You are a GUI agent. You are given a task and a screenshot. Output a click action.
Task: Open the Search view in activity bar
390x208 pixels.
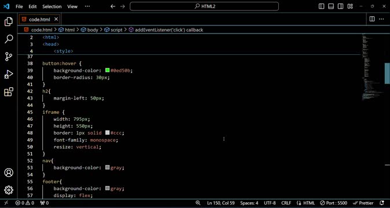pyautogui.click(x=9, y=39)
